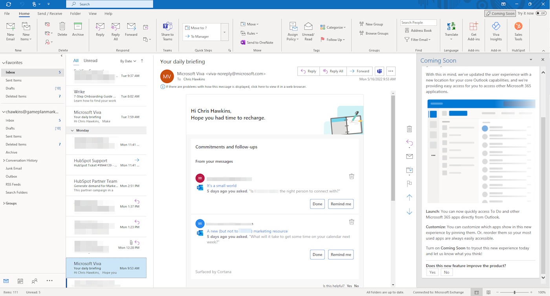Open the Rules dropdown
Viewport: 550px width, 296px height.
(x=249, y=33)
